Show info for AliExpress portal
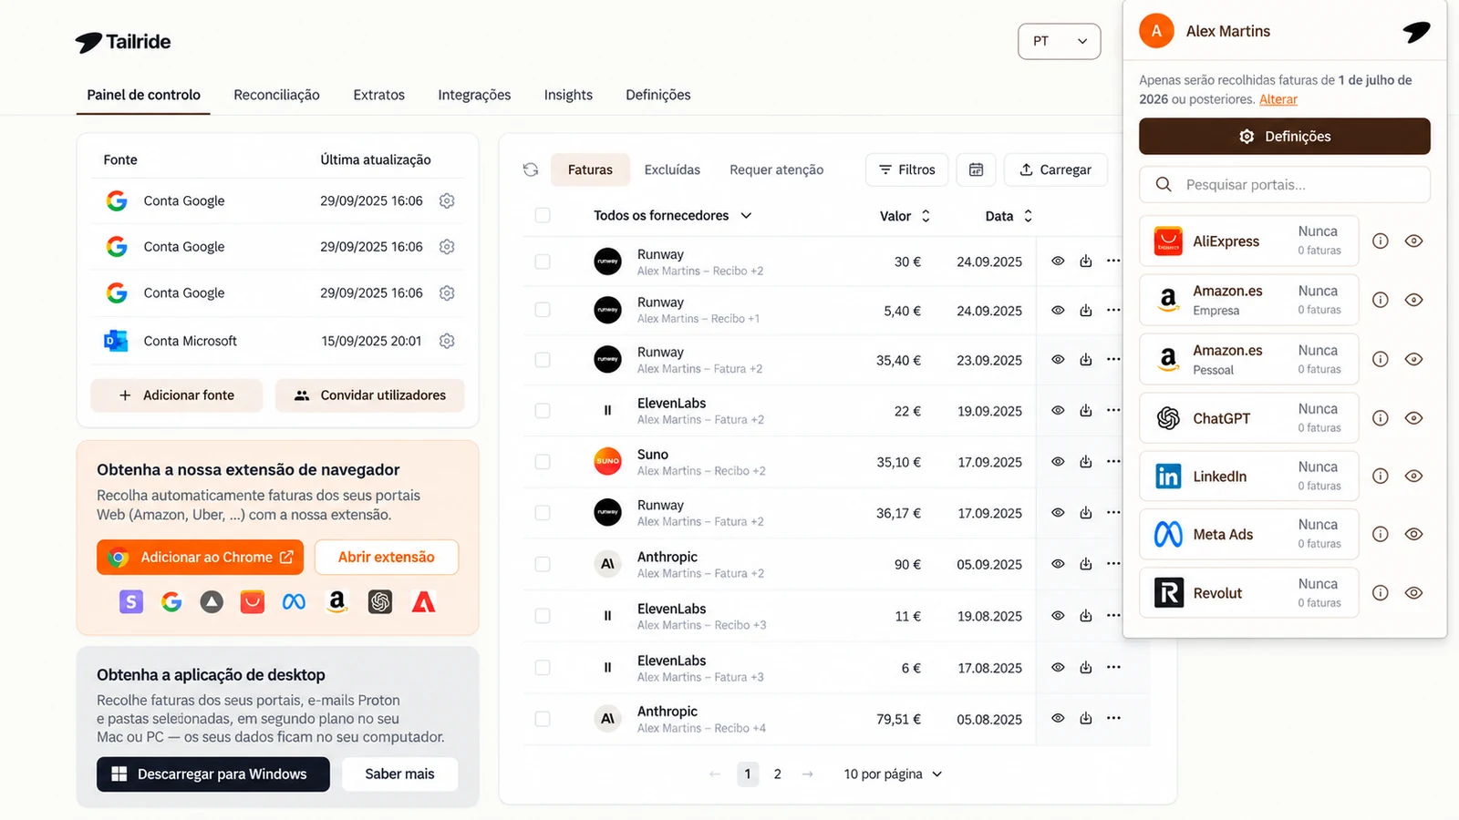This screenshot has height=820, width=1459. [x=1381, y=241]
